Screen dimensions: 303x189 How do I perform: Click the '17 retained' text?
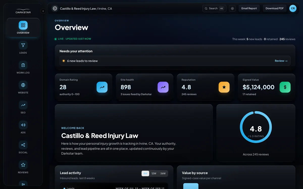point(249,94)
